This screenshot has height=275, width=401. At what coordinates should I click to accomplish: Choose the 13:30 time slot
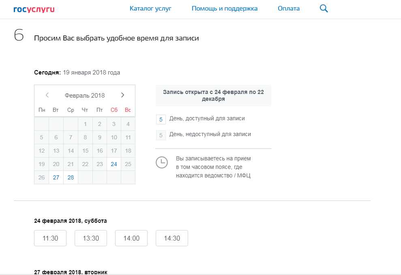click(x=91, y=238)
